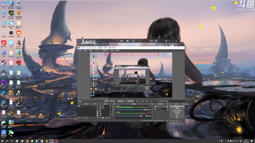Open the NVIDIA GeForce Experience desktop icon
Screen dimensions: 255x143
point(11,14)
